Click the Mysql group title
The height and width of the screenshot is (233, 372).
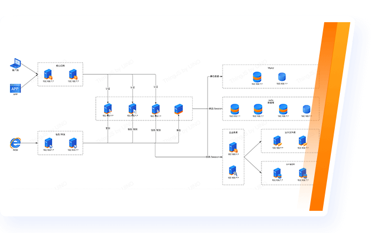coord(271,68)
